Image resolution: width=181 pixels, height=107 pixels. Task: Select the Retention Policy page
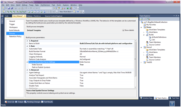tap(15, 37)
